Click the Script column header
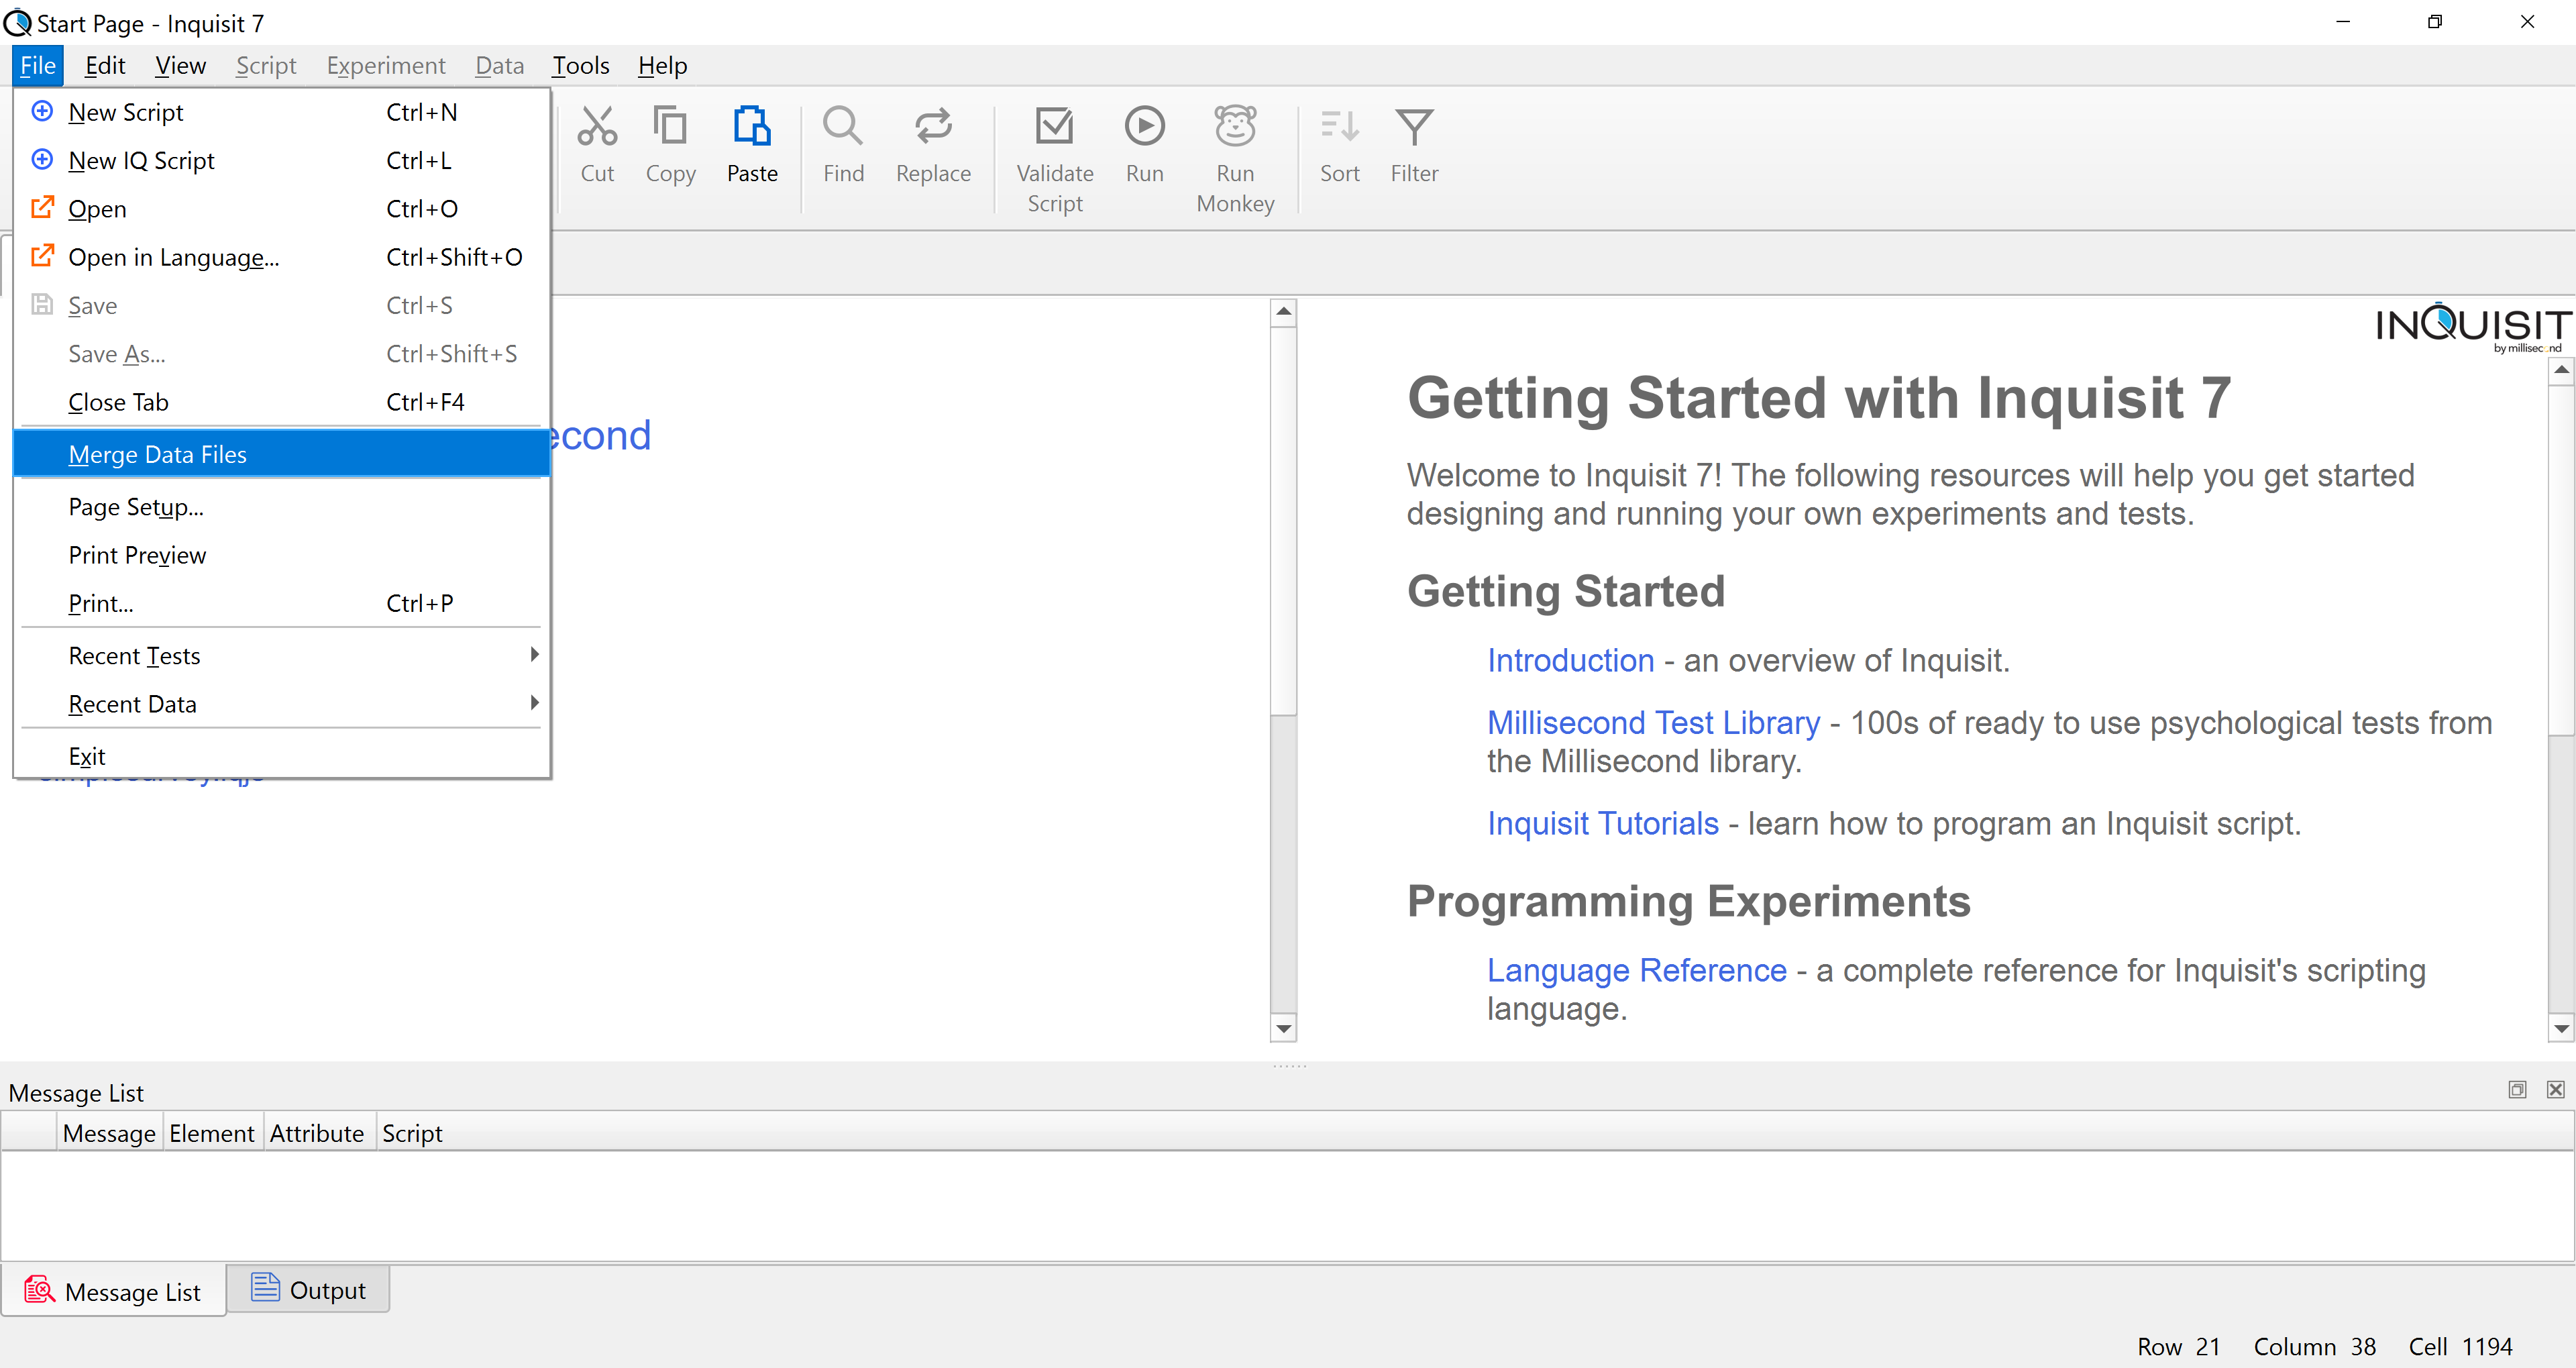Screen dimensions: 2576x1368 click(x=412, y=1132)
